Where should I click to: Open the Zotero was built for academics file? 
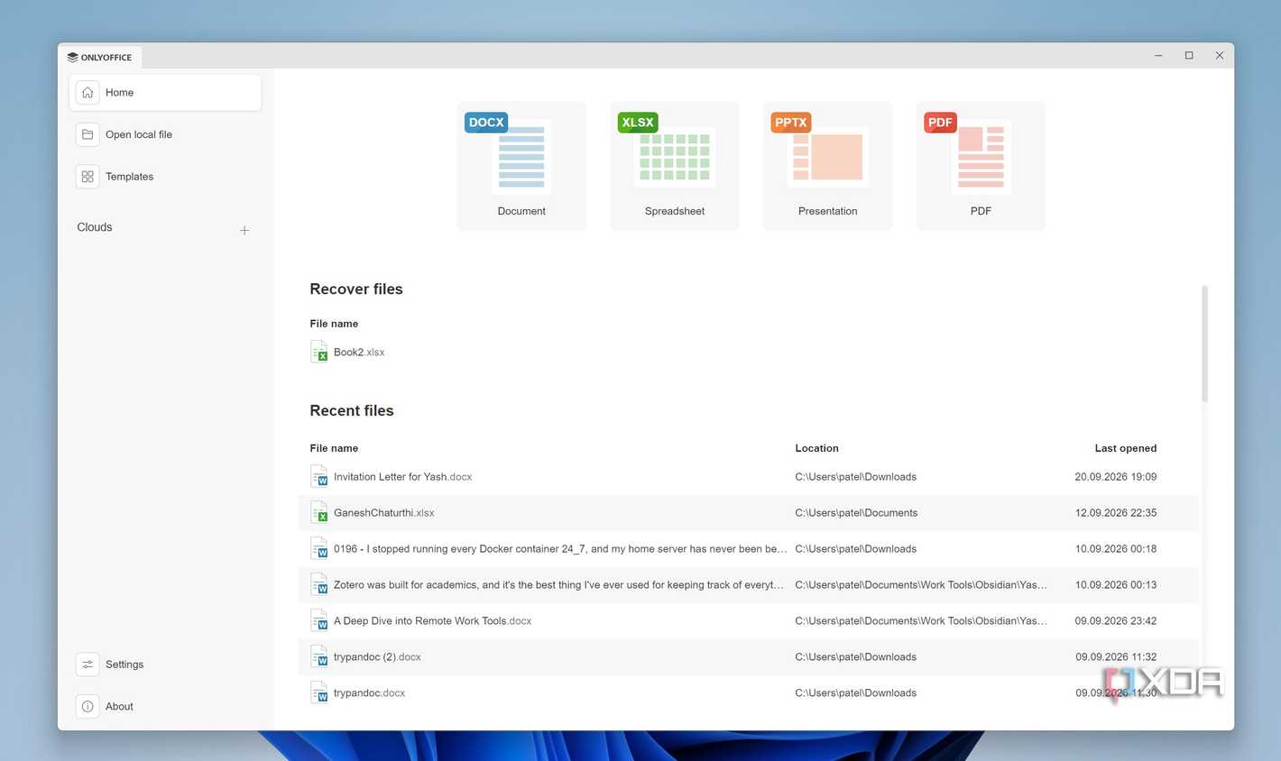click(558, 585)
